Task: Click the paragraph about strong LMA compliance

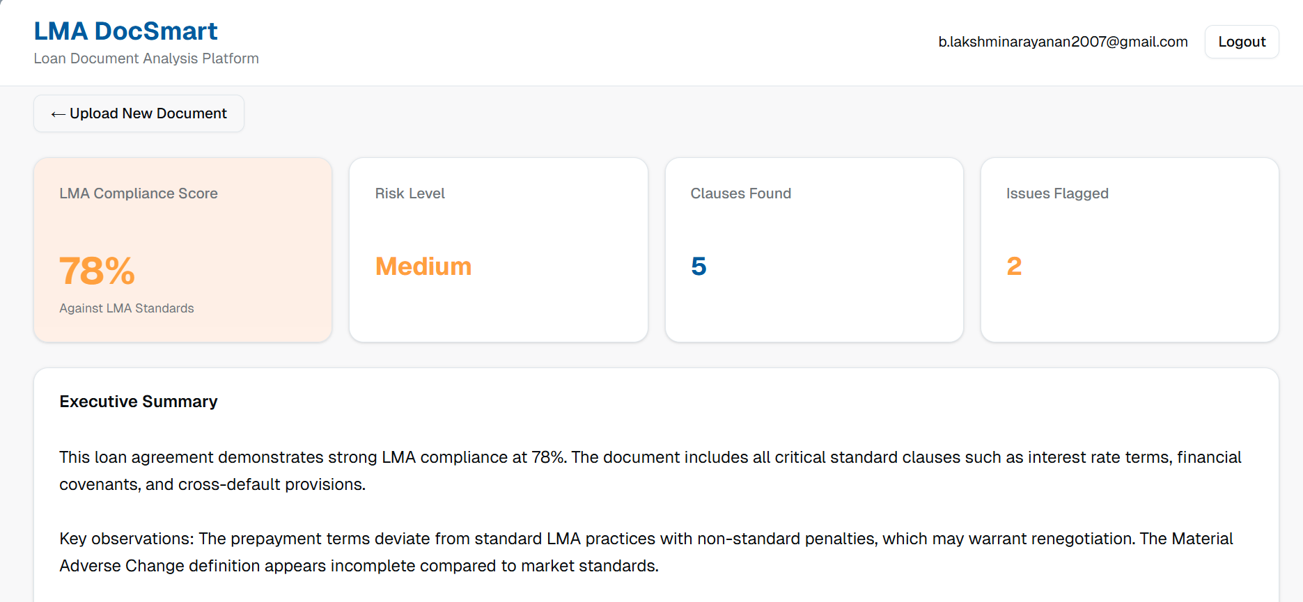Action: [x=650, y=457]
